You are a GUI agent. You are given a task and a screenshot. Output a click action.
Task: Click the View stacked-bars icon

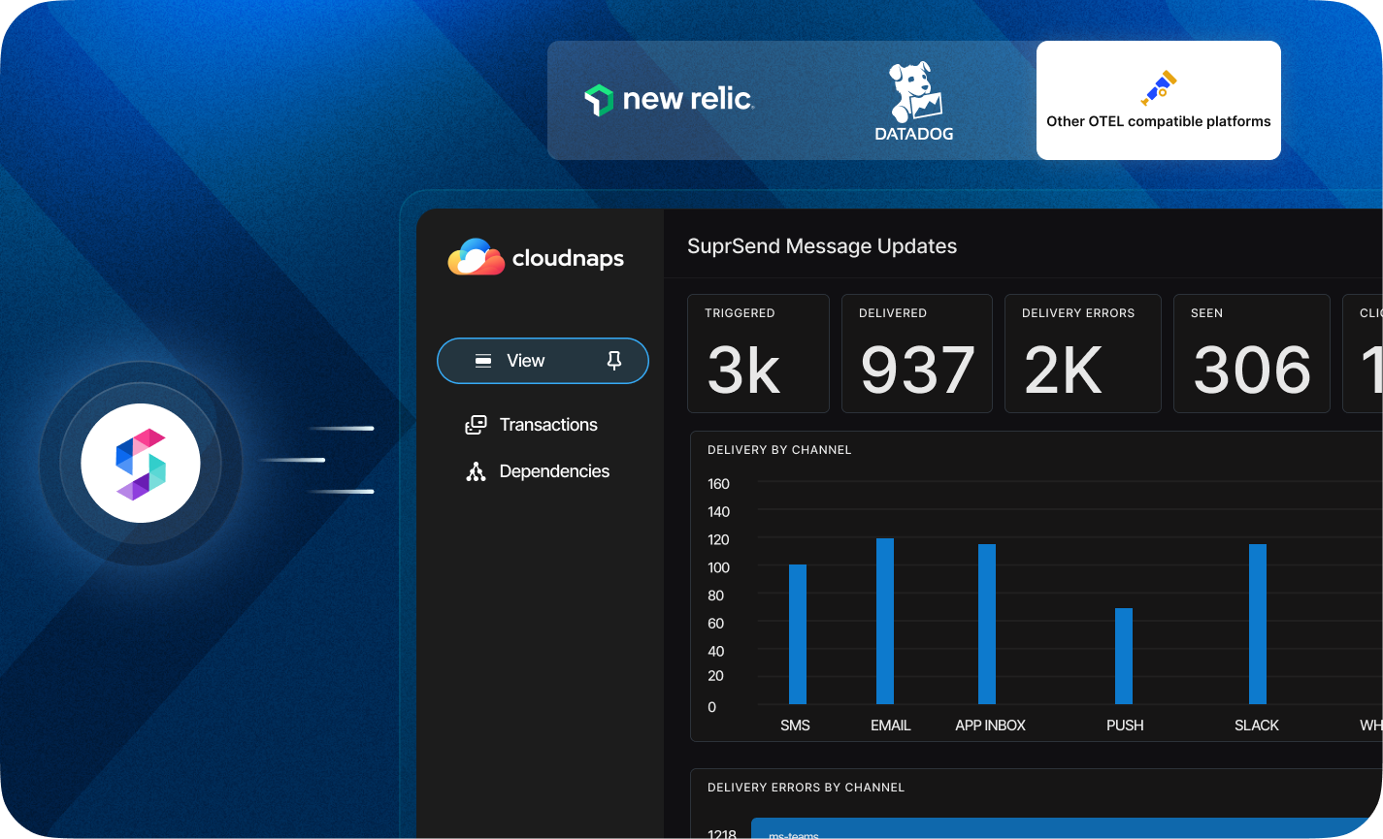point(482,361)
